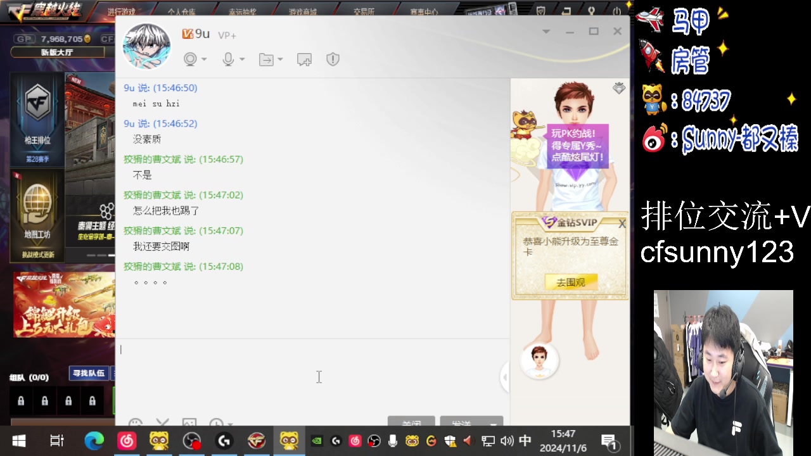This screenshot has width=811, height=456.
Task: Open the 地狱工坊 mode card
Action: click(38, 215)
